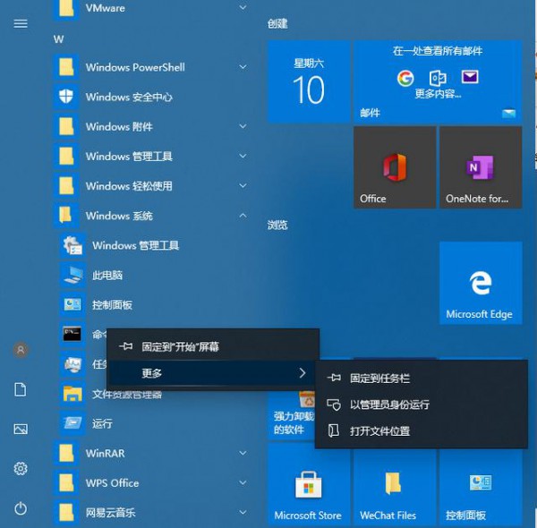Viewport: 537px width, 528px height.
Task: Click the 创建 group header
Action: tap(277, 23)
